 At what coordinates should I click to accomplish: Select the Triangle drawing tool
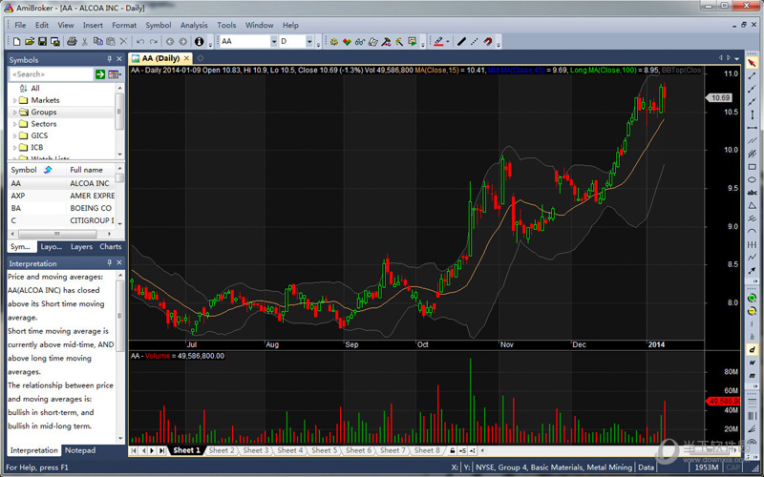point(752,206)
